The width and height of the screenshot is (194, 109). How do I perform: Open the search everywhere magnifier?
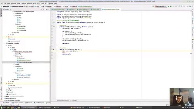pyautogui.click(x=192, y=6)
